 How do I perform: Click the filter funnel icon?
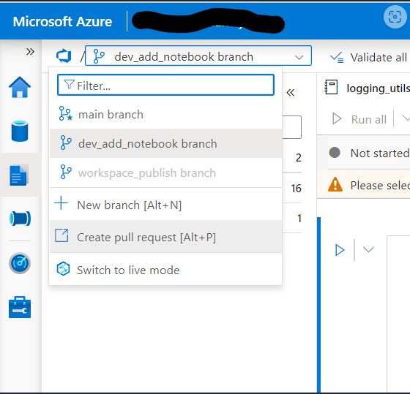click(x=70, y=84)
